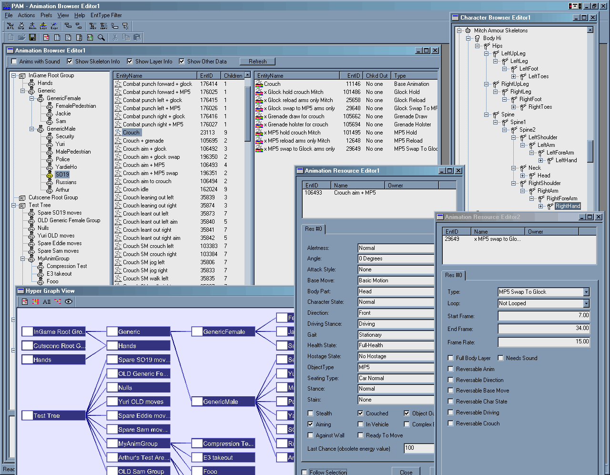Open the EntType Filter menu
The image size is (610, 475).
(106, 15)
